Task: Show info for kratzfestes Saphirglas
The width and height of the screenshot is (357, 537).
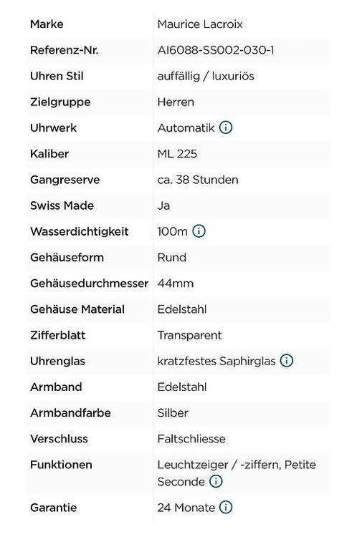Action: pos(287,360)
